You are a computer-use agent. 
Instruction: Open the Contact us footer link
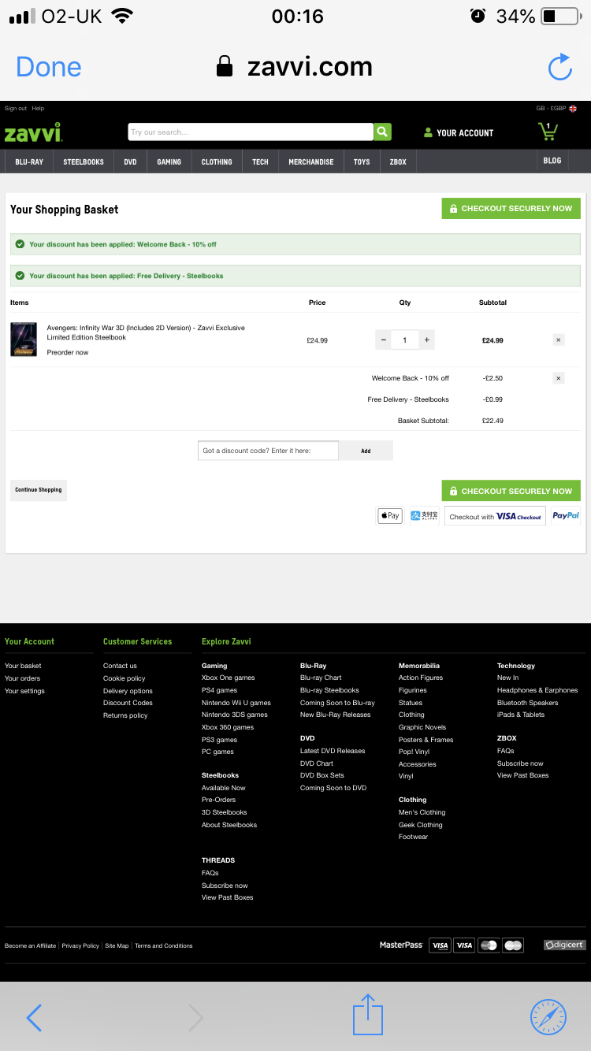120,666
